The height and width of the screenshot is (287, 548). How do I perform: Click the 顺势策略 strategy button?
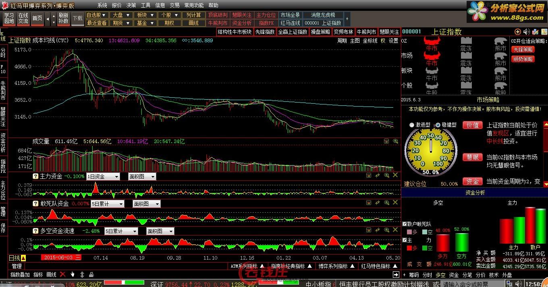(x=523, y=59)
